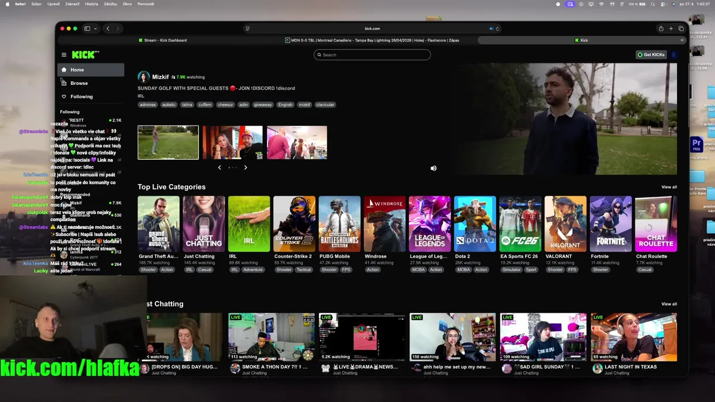Click the adinross tag
The image size is (715, 402).
tap(148, 104)
